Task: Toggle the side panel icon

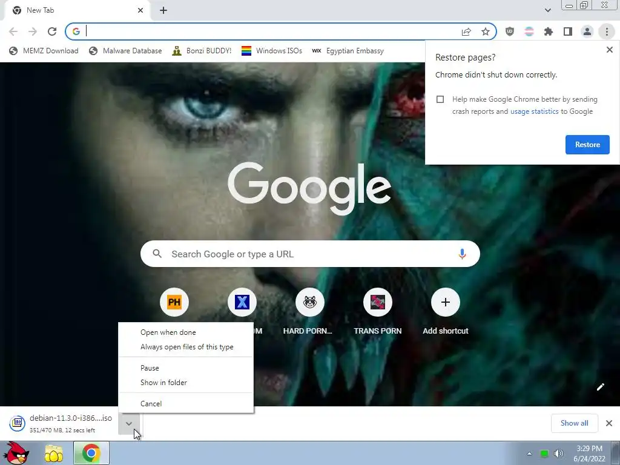Action: [568, 31]
